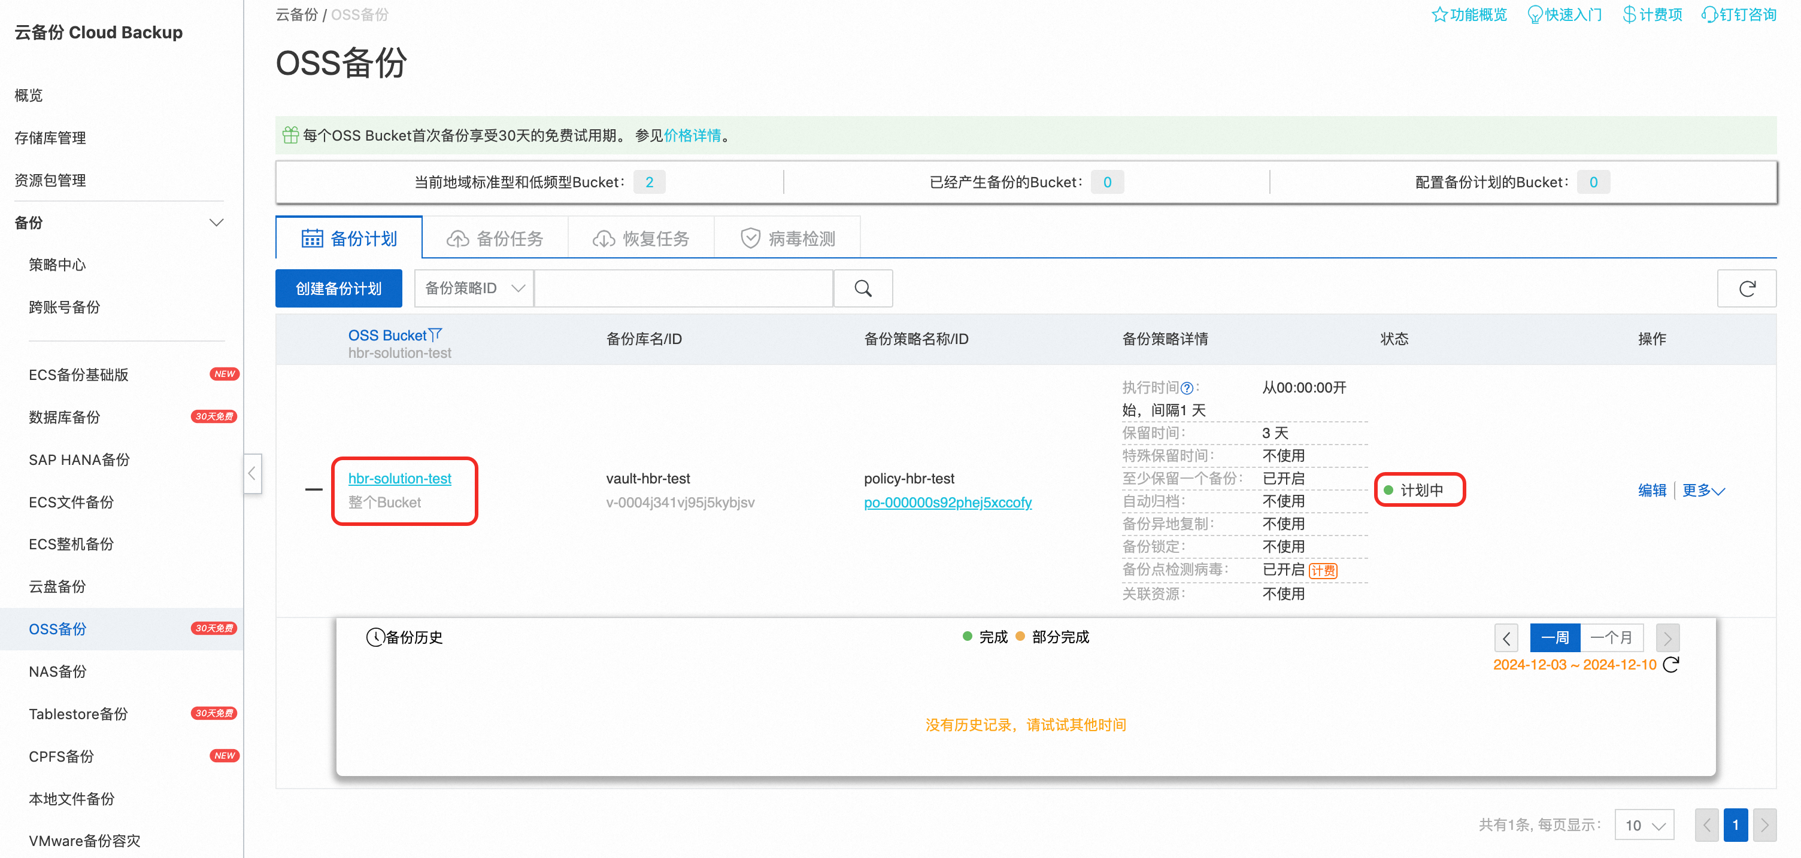This screenshot has height=858, width=1801.
Task: Switch to the 备份任务 tab
Action: tap(495, 239)
